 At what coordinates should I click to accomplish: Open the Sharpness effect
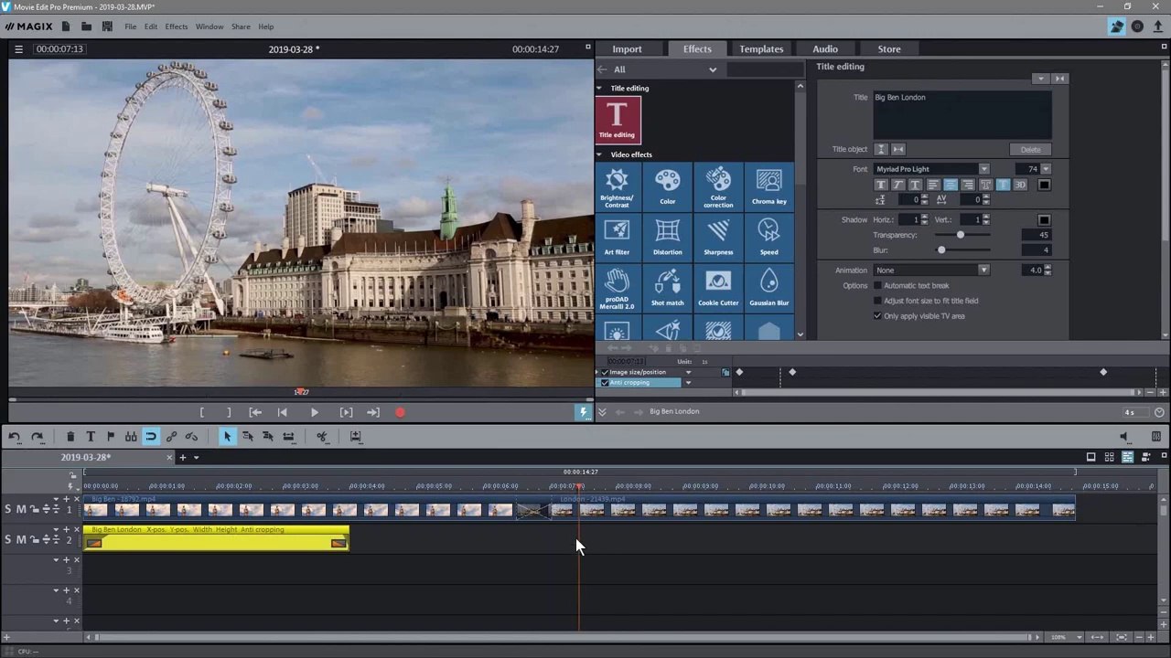click(718, 238)
